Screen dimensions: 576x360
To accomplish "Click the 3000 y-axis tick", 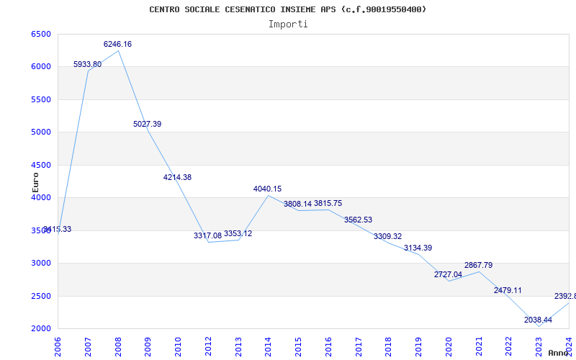I will [x=41, y=264].
